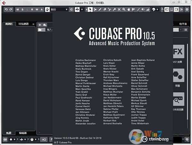Click the media search input field

(176, 30)
